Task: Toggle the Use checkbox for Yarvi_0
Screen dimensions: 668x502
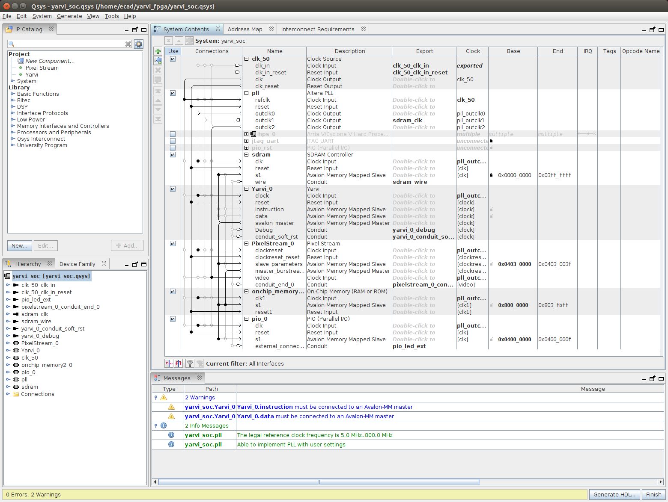Action: coord(173,189)
